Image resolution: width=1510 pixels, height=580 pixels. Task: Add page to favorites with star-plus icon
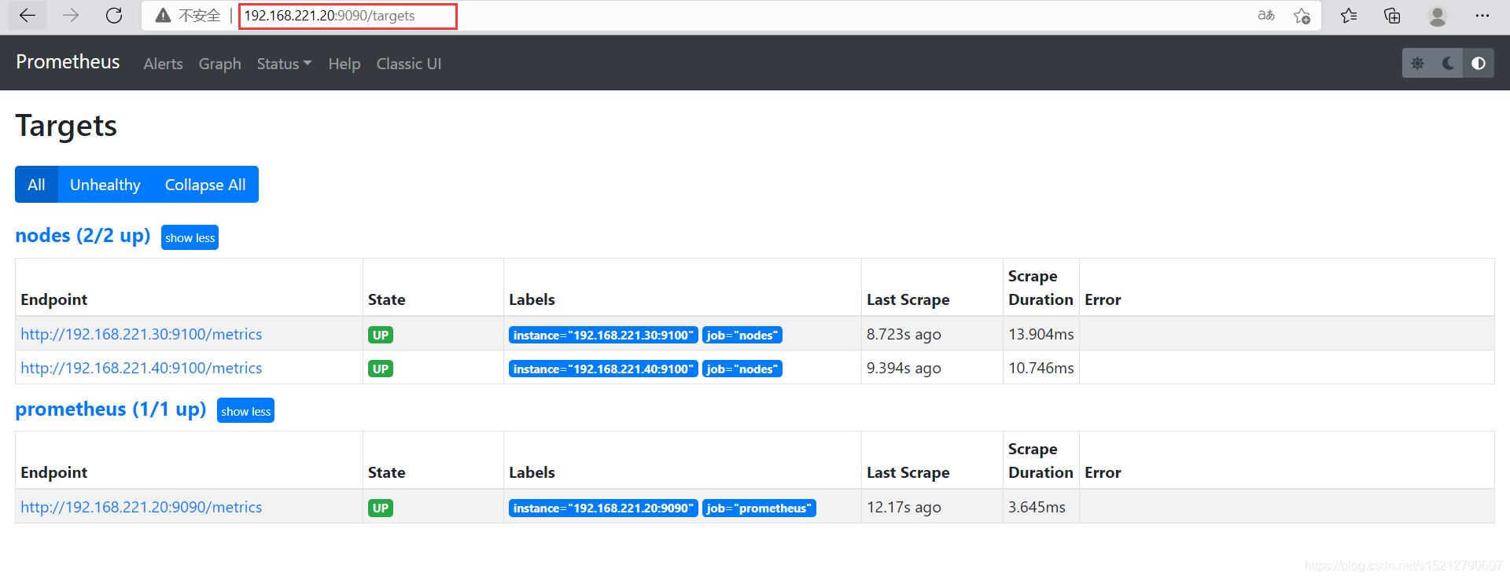click(x=1302, y=16)
